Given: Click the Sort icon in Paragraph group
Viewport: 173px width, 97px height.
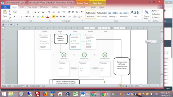Looking at the screenshot, I should [x=77, y=12].
